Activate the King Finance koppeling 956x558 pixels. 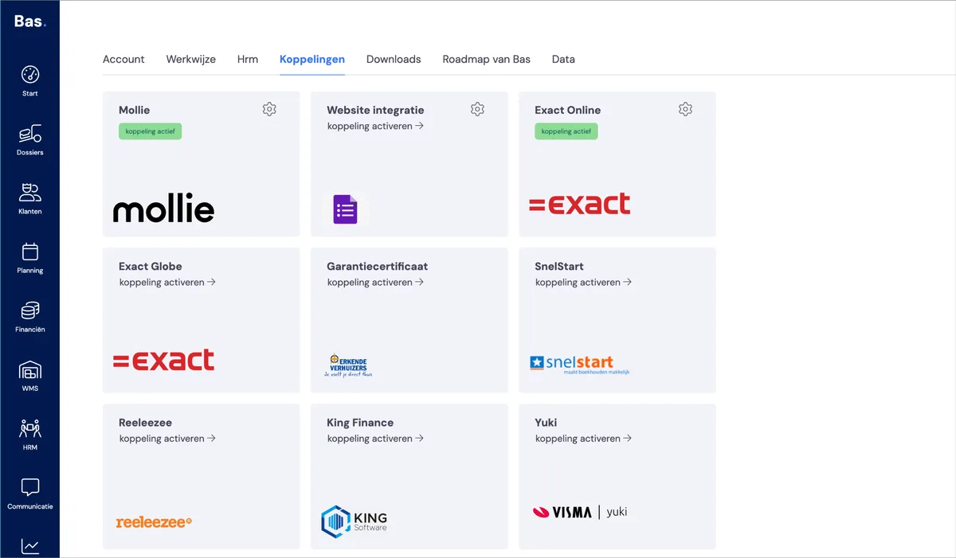pyautogui.click(x=375, y=438)
